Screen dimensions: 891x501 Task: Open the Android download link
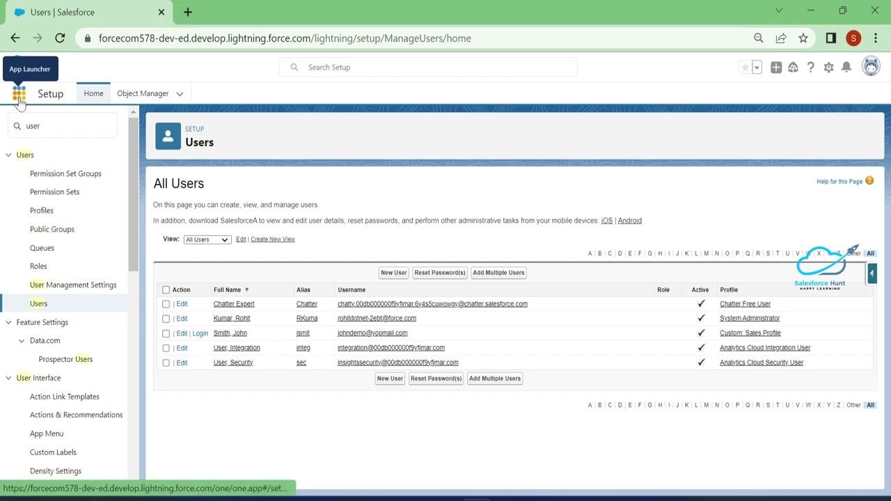(630, 221)
